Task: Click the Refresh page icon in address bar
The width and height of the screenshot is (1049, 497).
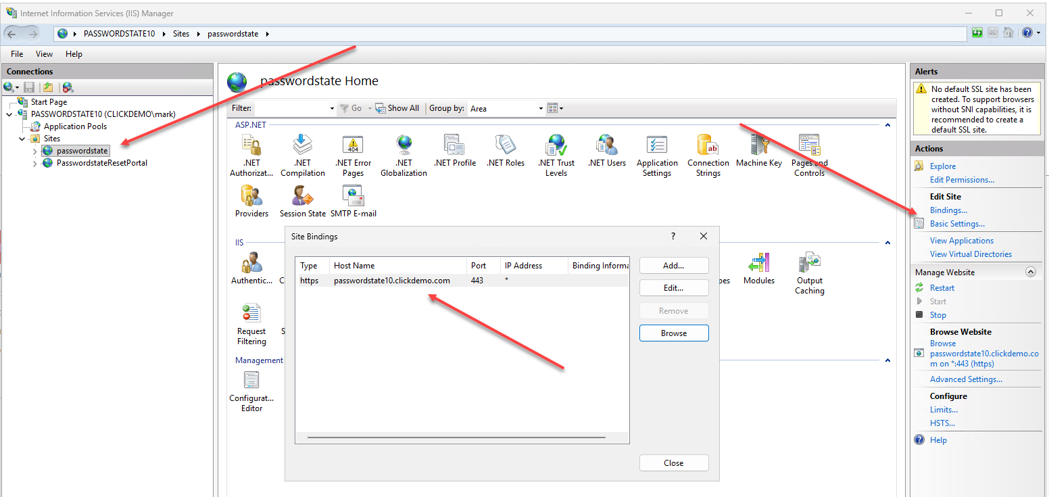Action: (977, 32)
